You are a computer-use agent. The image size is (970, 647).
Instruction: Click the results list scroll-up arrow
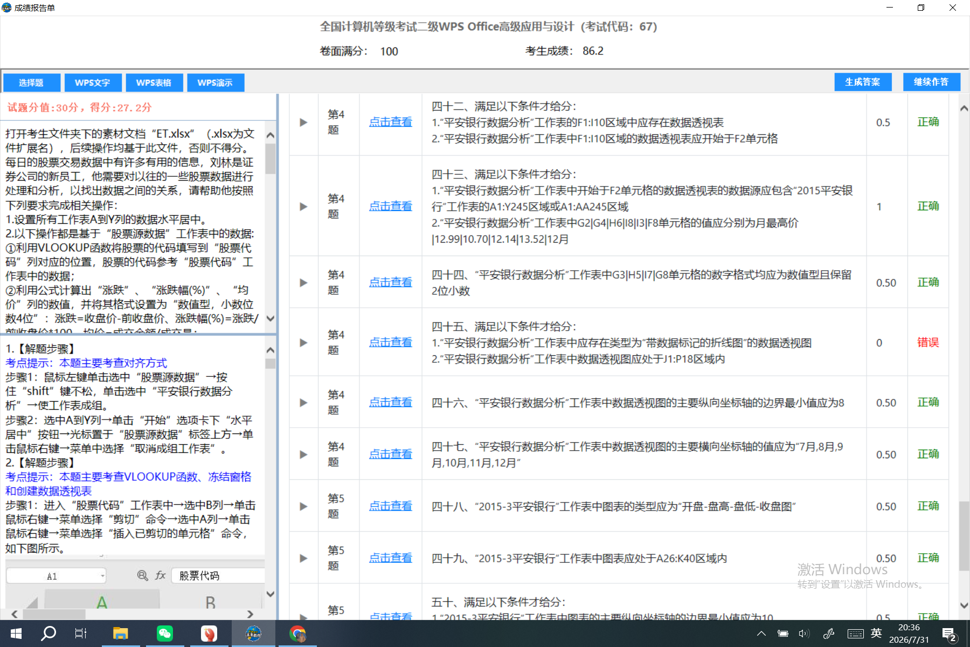tap(964, 108)
